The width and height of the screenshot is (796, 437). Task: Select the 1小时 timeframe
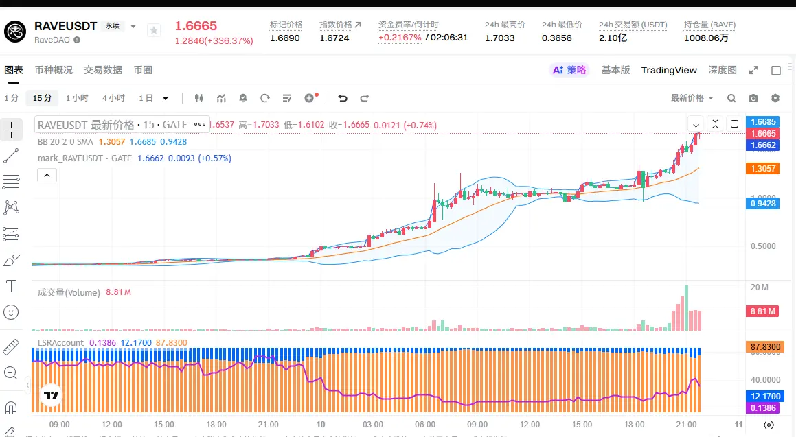click(77, 98)
